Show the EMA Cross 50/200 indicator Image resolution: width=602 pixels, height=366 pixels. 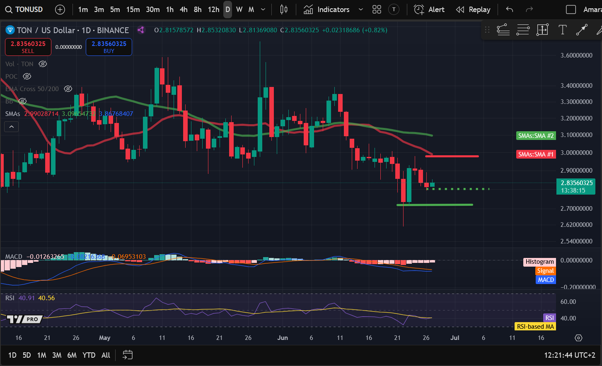point(68,89)
